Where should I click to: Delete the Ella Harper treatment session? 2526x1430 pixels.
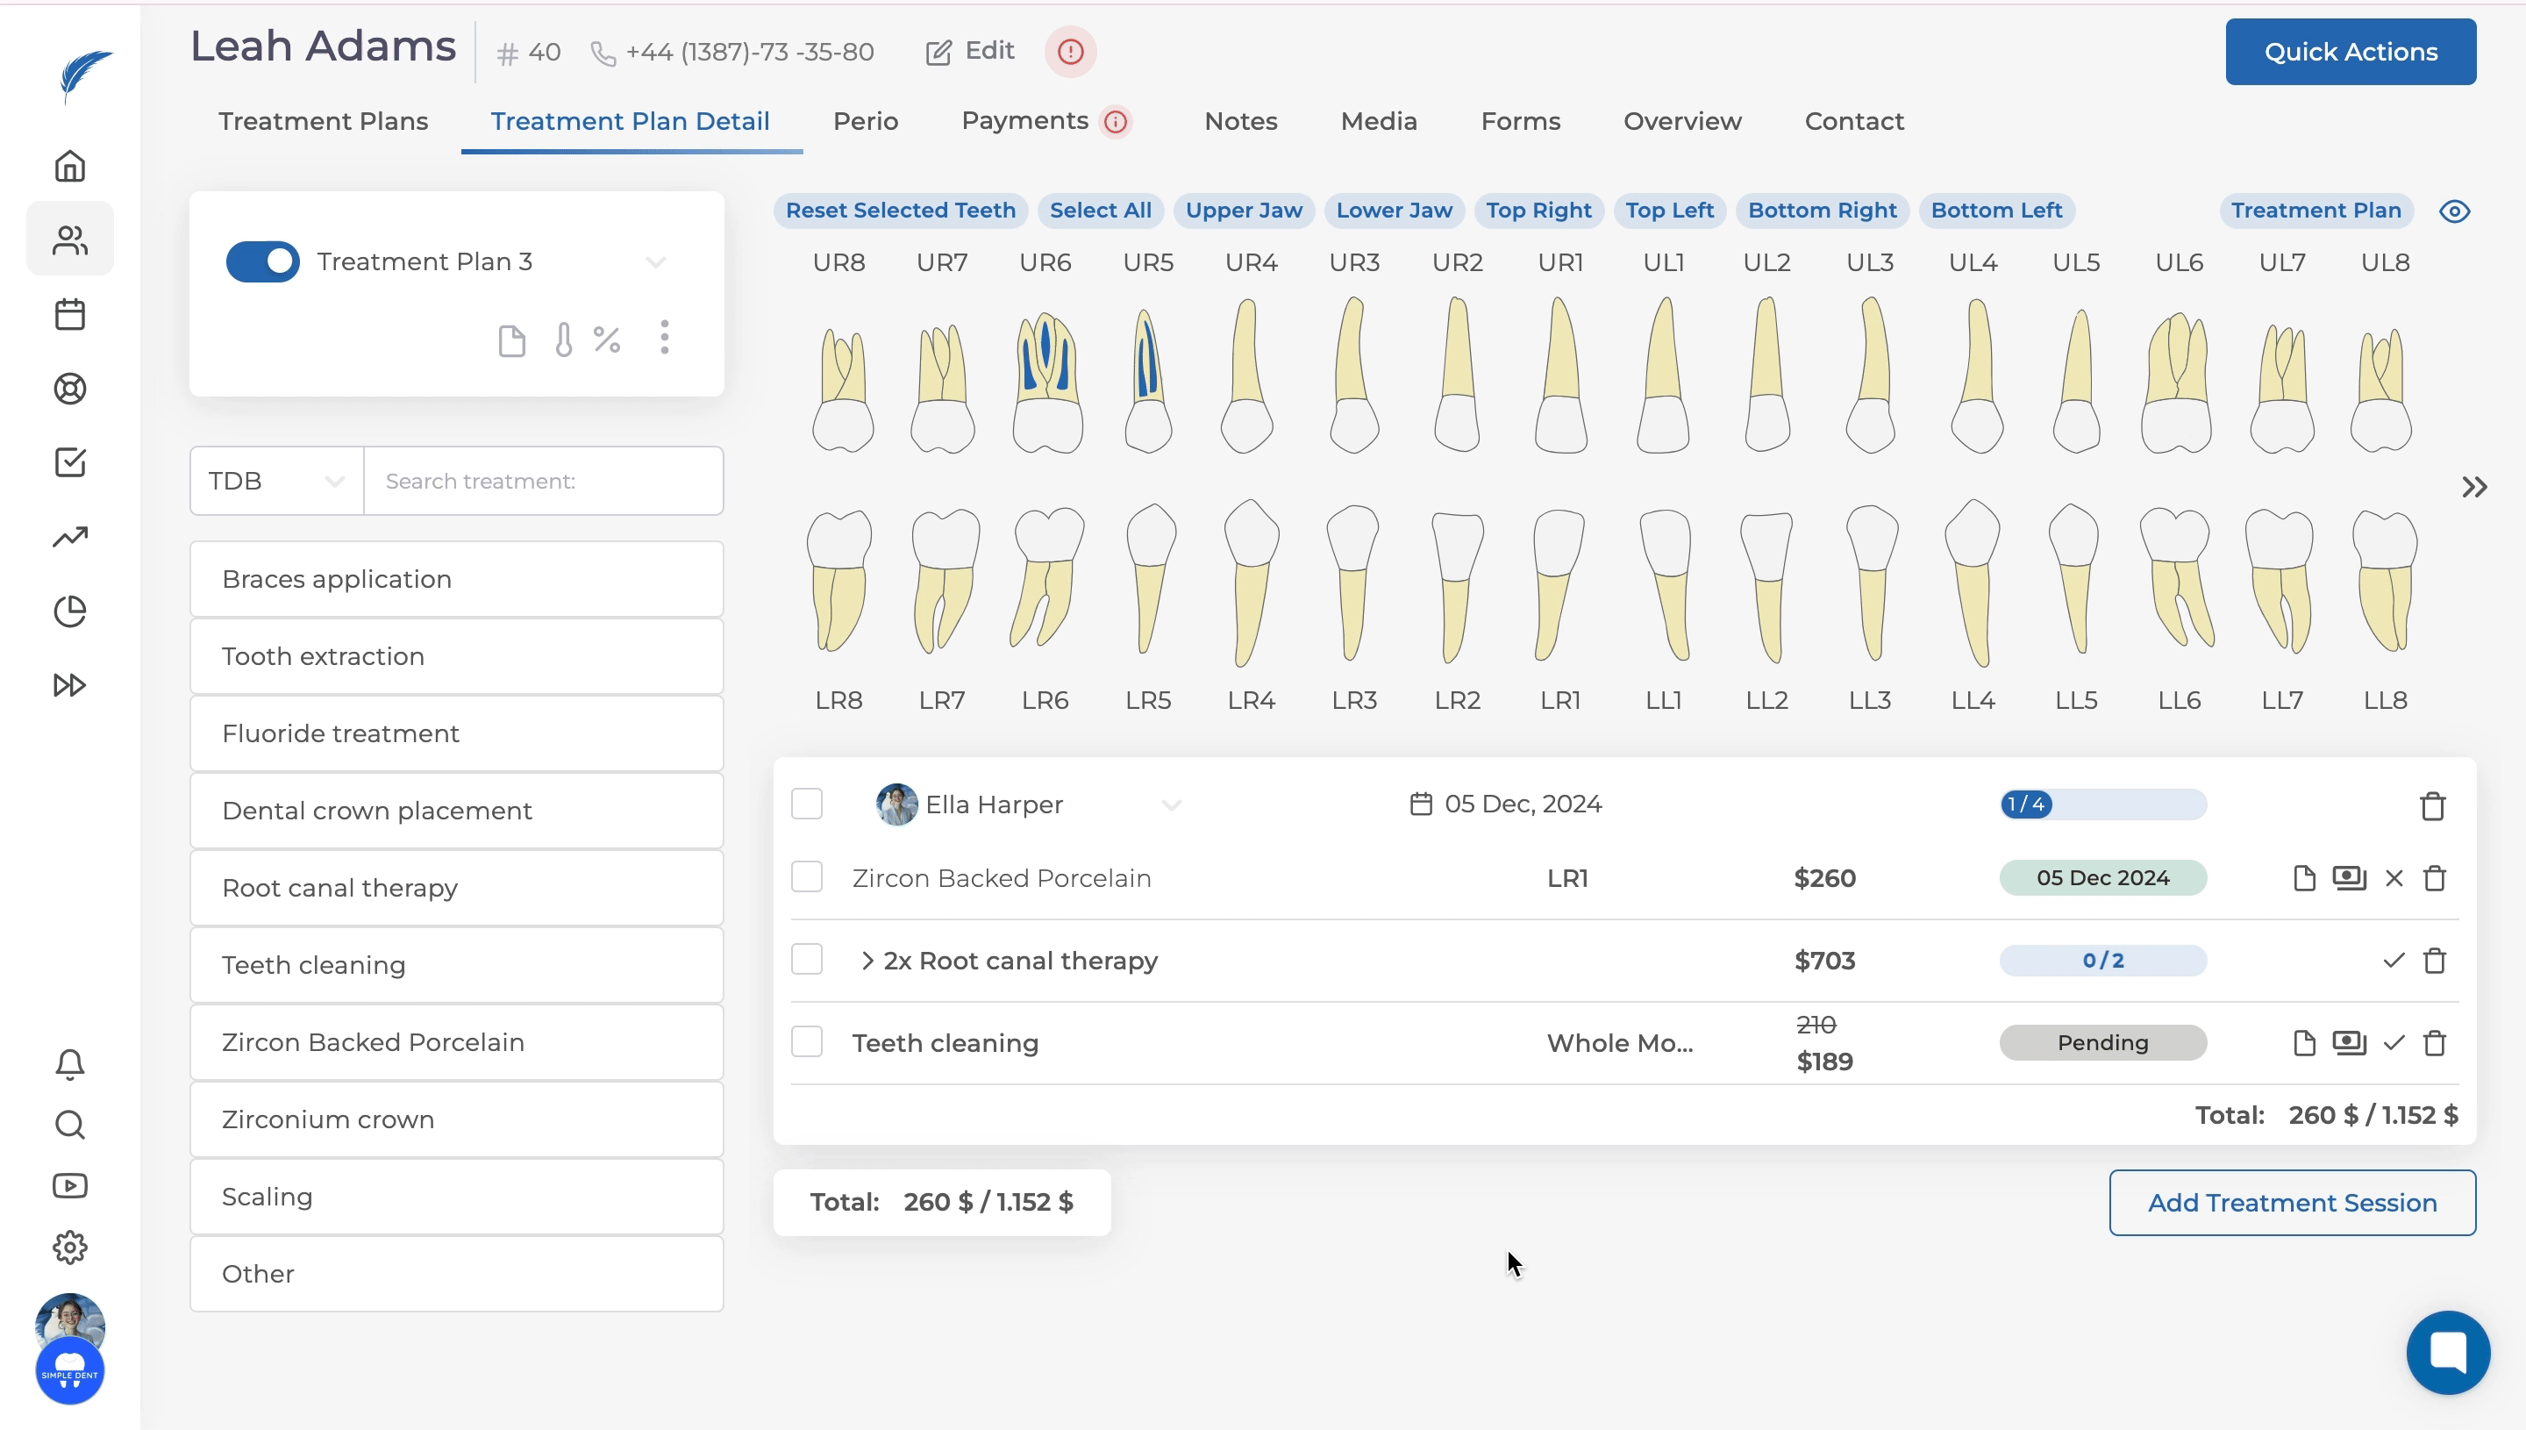[x=2432, y=805]
